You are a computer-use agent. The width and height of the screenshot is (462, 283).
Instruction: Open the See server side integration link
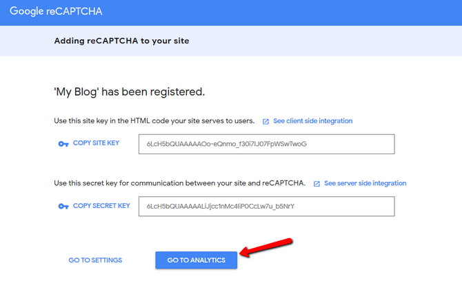(x=365, y=184)
